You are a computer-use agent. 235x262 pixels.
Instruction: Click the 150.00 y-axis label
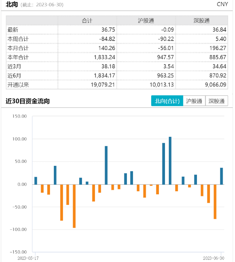[x=20, y=116]
